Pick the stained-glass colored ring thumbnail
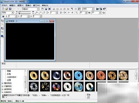This screenshot has width=139, height=103. (56, 87)
